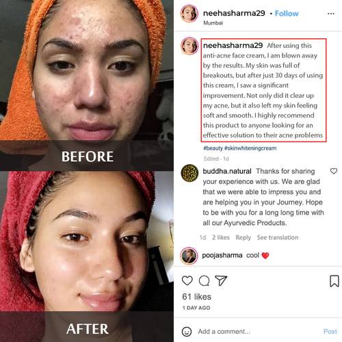
Task: Open the Mumbai location link
Action: pyautogui.click(x=213, y=23)
